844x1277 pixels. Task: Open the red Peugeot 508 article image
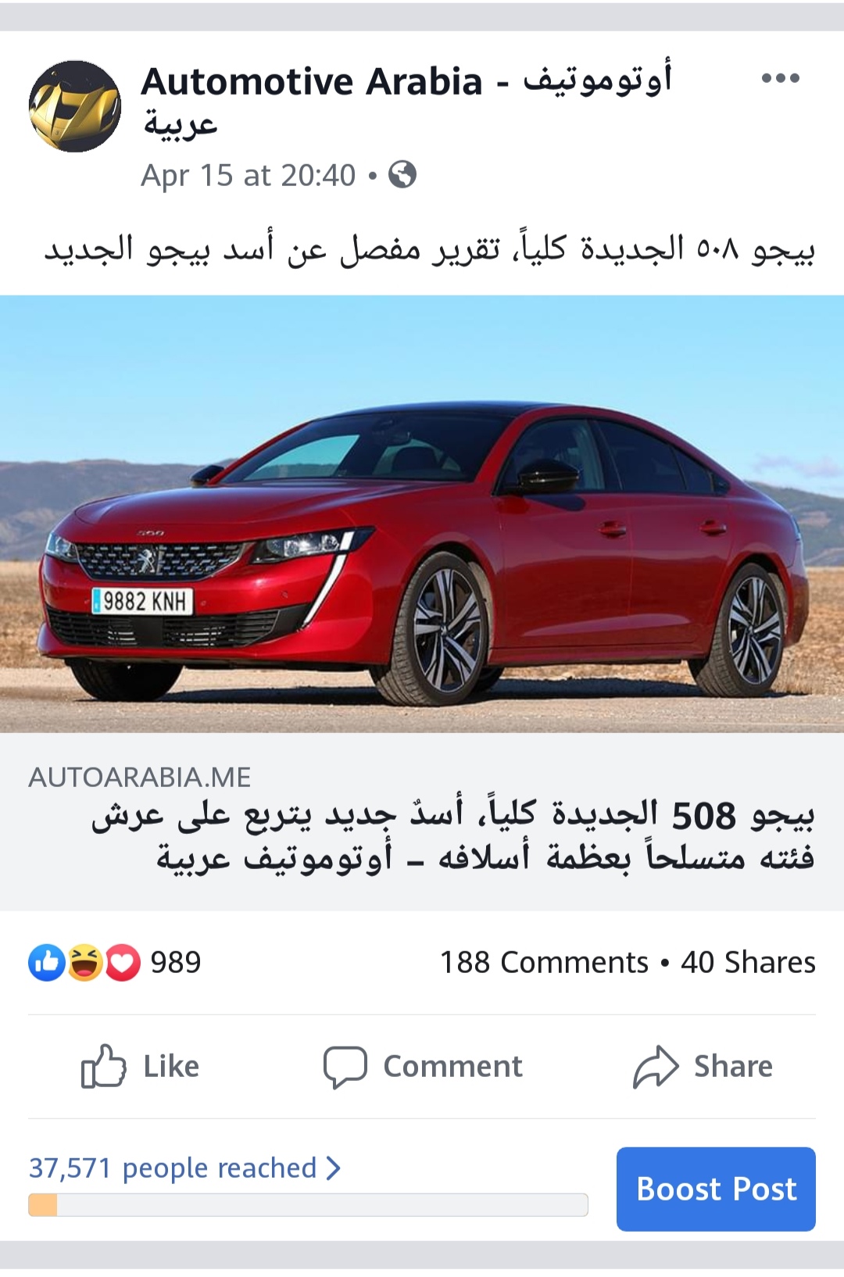tap(422, 513)
